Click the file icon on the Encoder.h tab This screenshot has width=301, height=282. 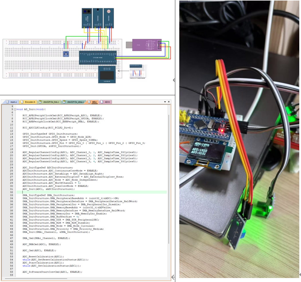22,101
